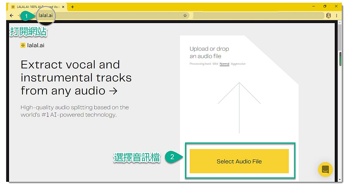The height and width of the screenshot is (186, 349).
Task: Open a new tab with plus button
Action: 72,7
